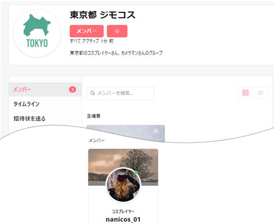
Task: Toggle the bell notification button
Action: click(117, 31)
